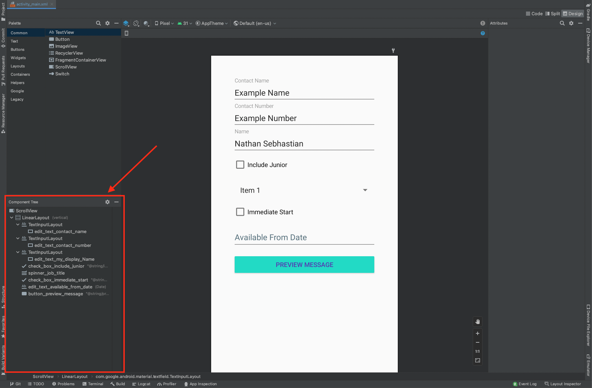Image resolution: width=592 pixels, height=388 pixels.
Task: Open the TODO tool window
Action: (x=36, y=384)
